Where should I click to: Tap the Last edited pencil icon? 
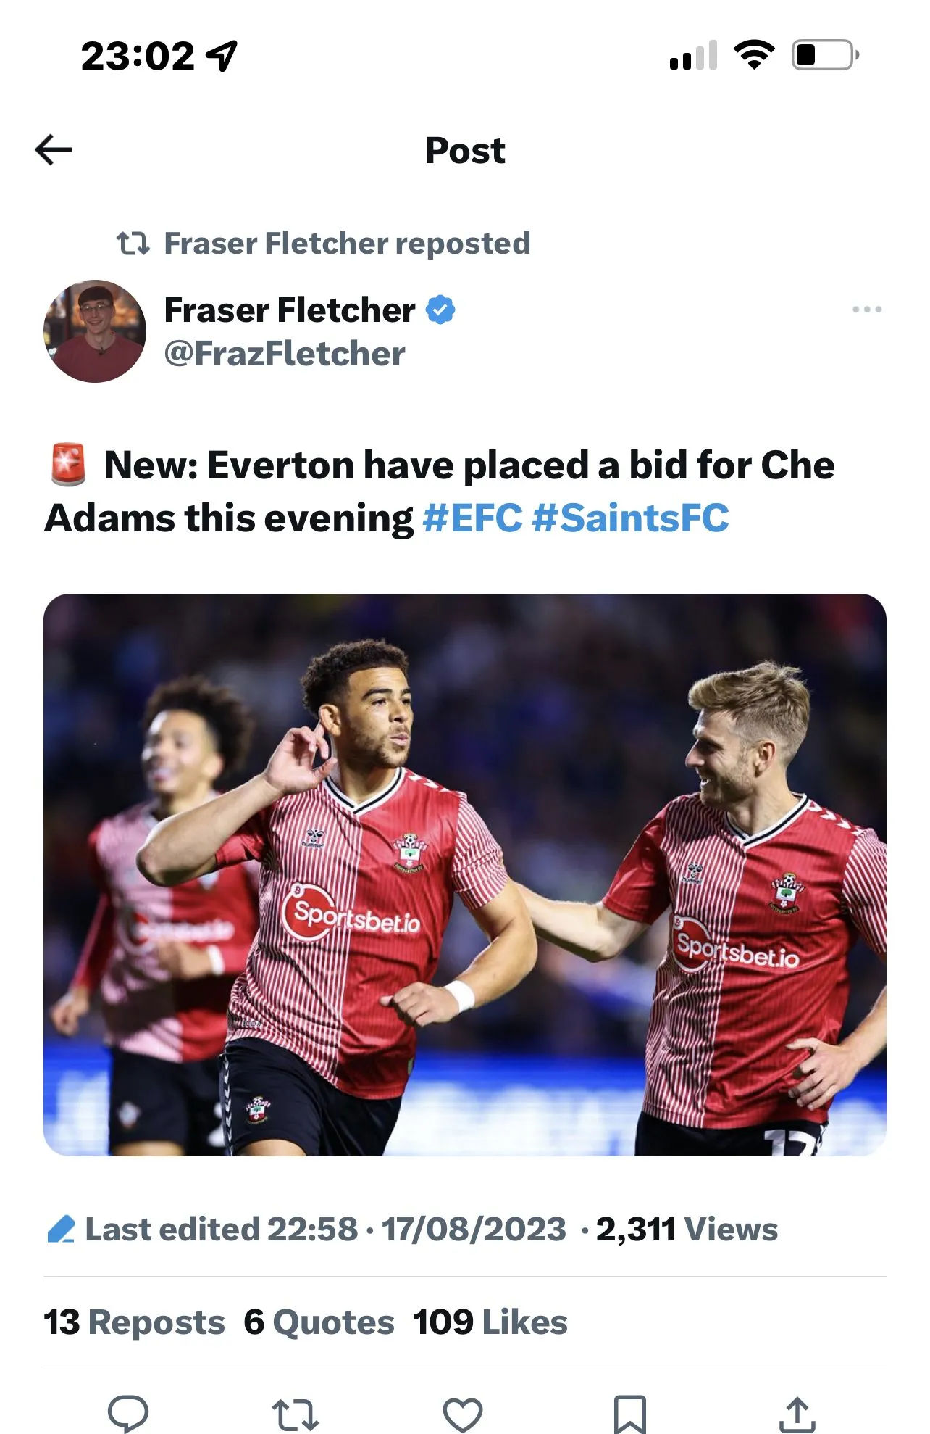[x=61, y=1229]
